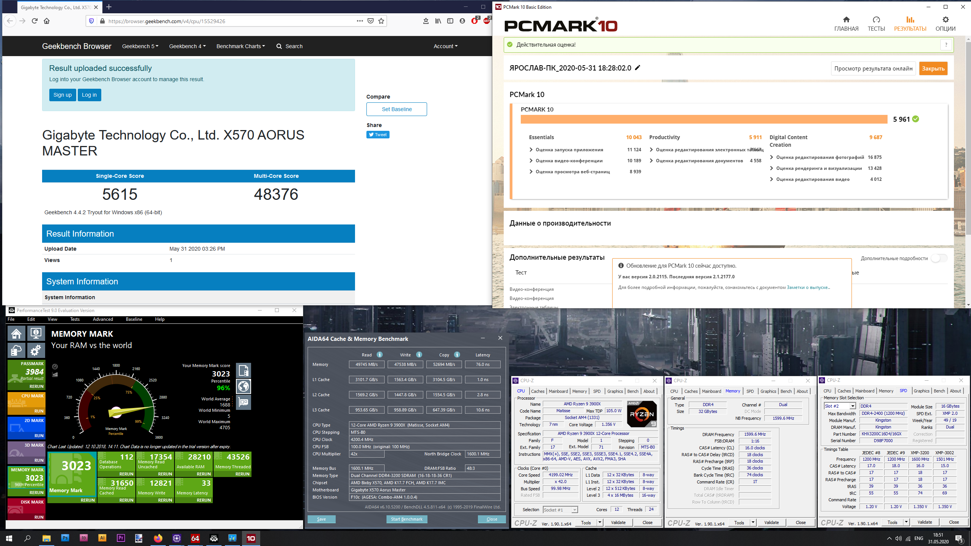The width and height of the screenshot is (971, 546).
Task: Click the memory card hardware comparison icon
Action: [x=244, y=402]
